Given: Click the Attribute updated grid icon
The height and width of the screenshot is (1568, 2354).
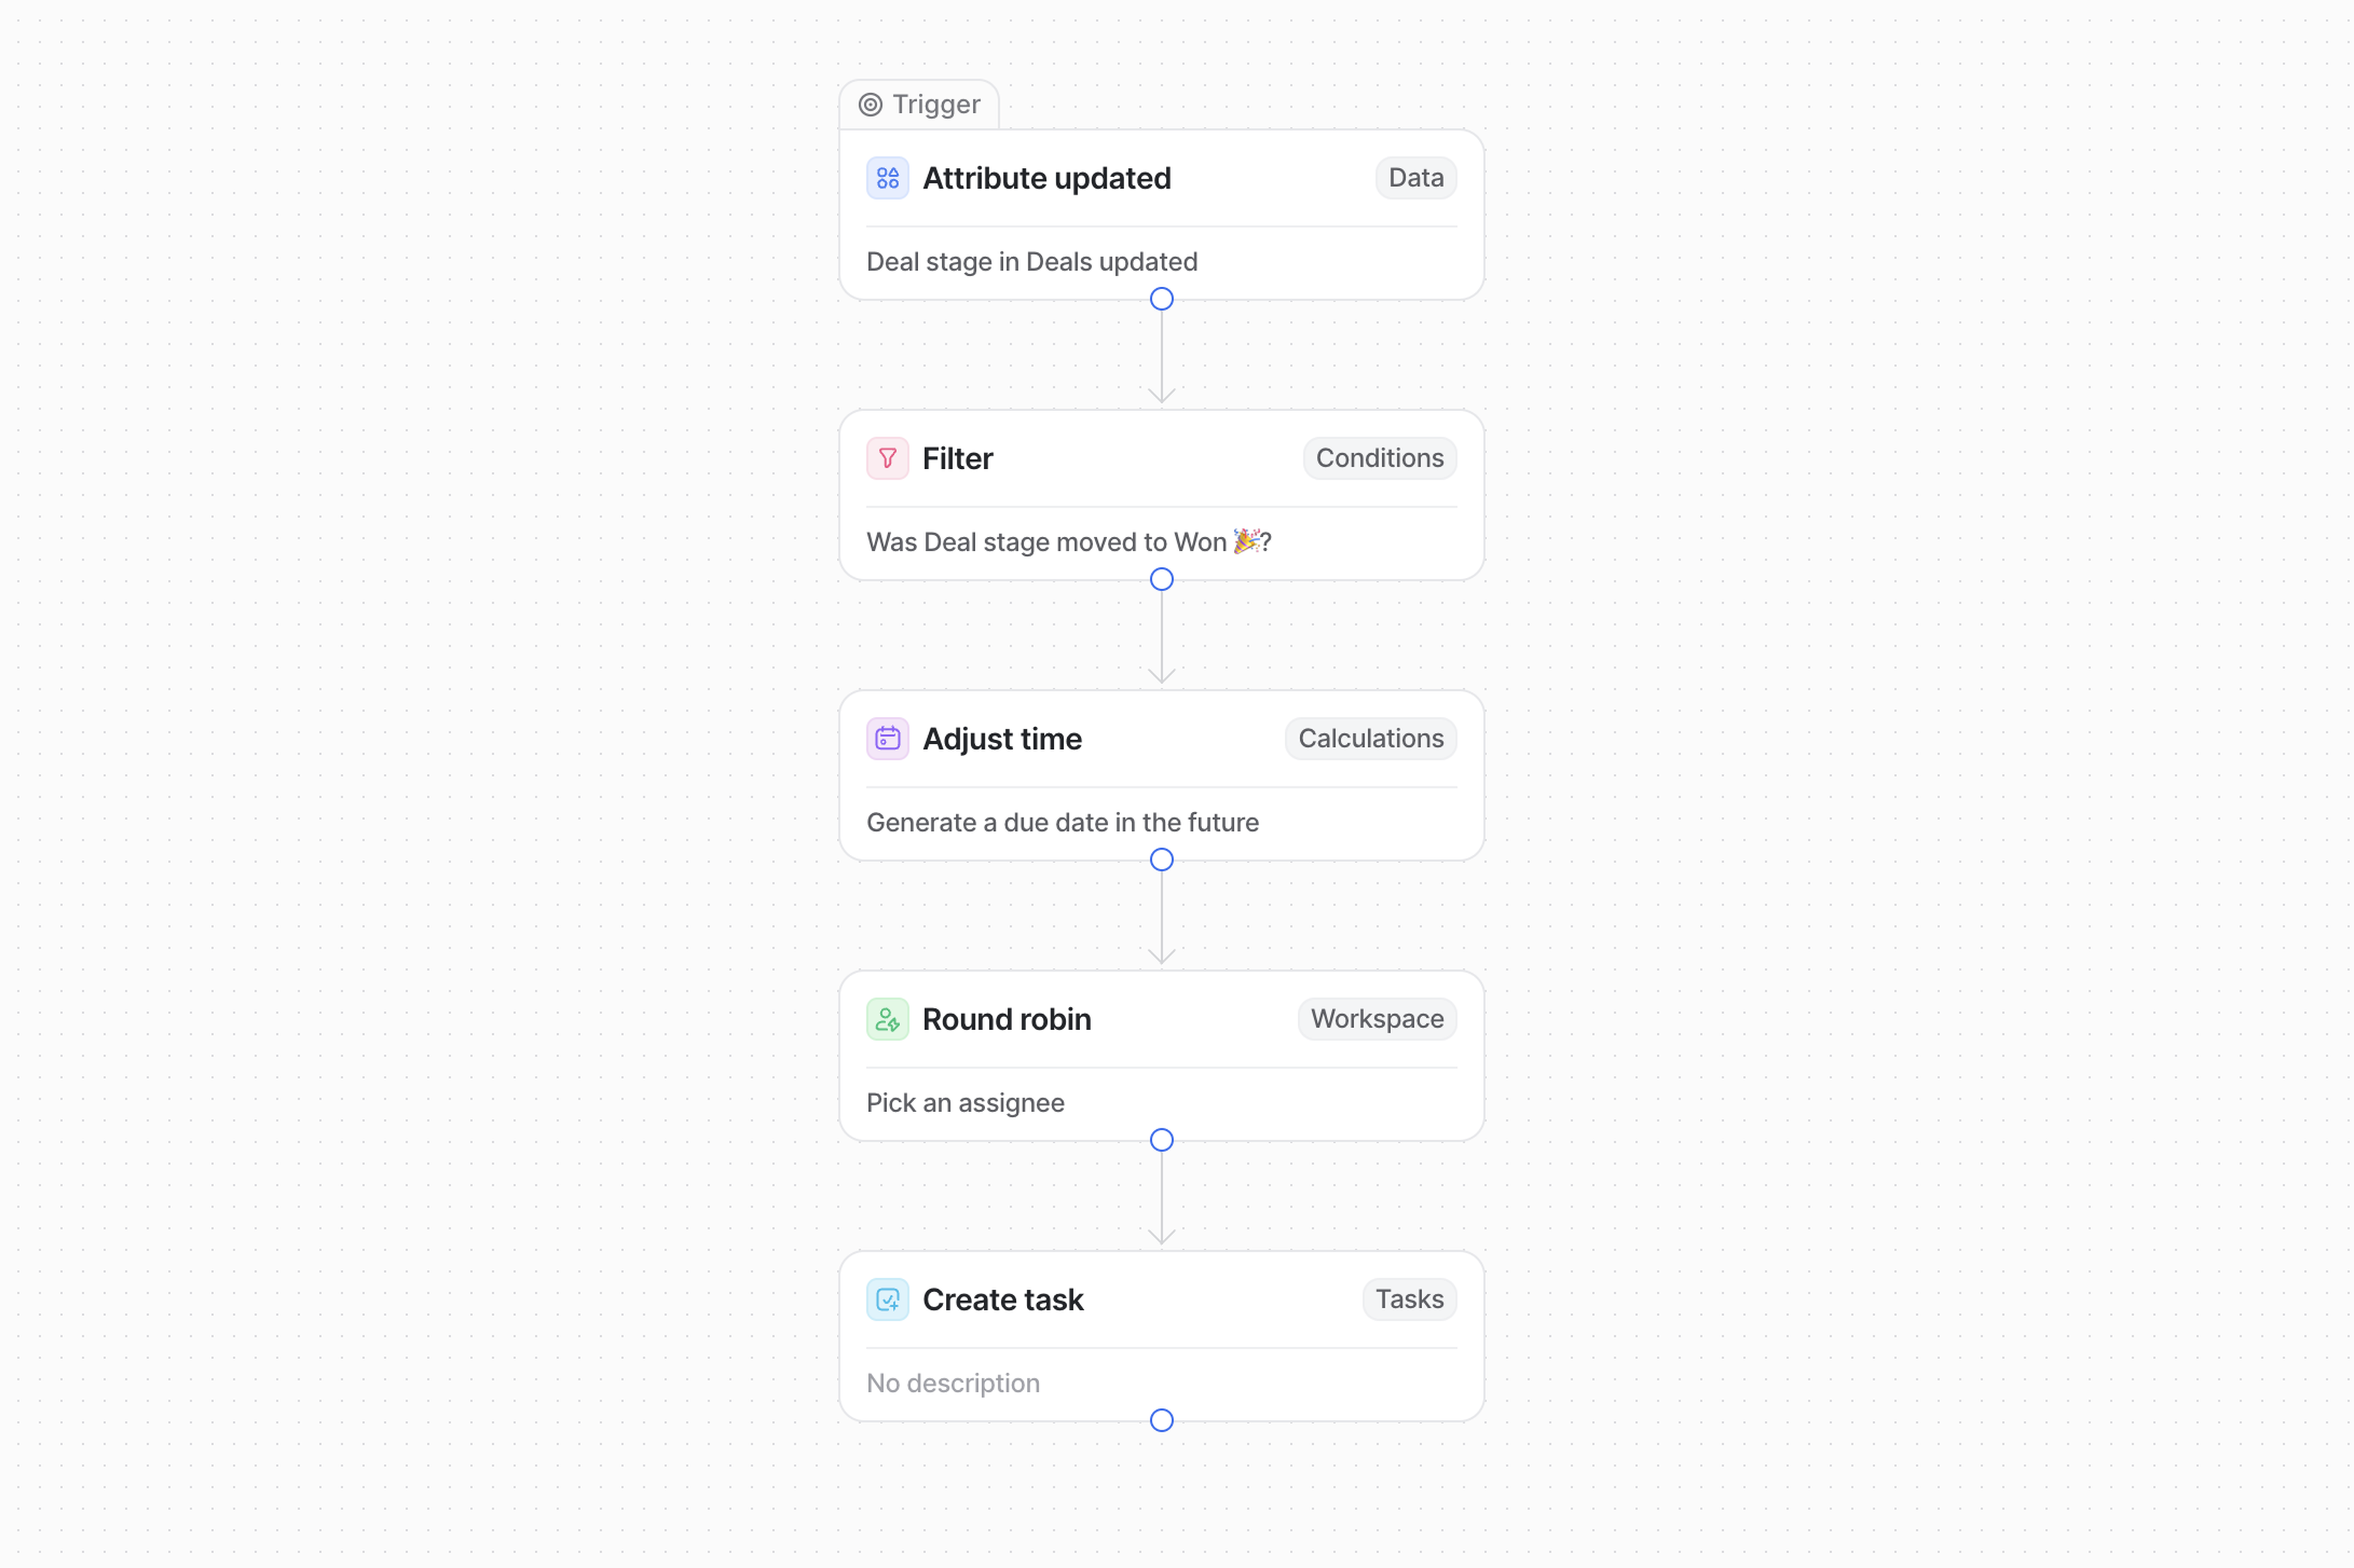Looking at the screenshot, I should [888, 178].
